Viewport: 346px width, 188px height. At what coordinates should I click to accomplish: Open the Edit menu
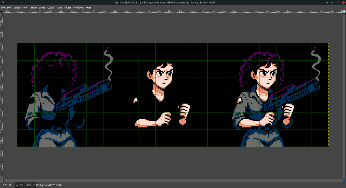pos(9,7)
